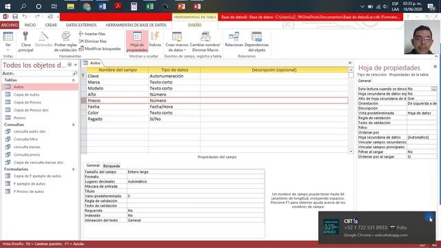The width and height of the screenshot is (441, 248).
Task: Save the database with the save icon
Action: coord(15,17)
